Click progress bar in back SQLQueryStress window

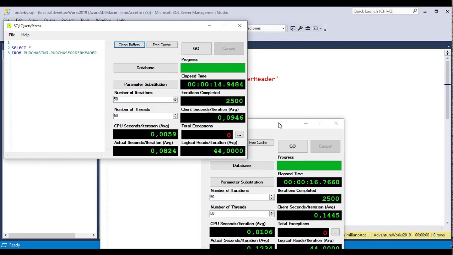click(x=309, y=165)
